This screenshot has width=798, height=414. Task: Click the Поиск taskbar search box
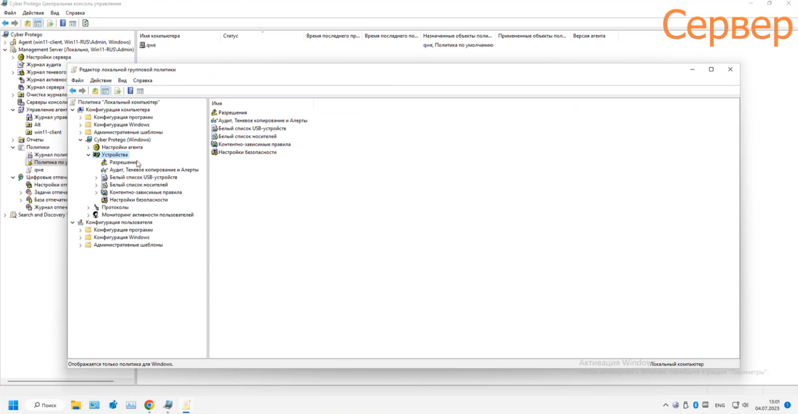click(45, 405)
